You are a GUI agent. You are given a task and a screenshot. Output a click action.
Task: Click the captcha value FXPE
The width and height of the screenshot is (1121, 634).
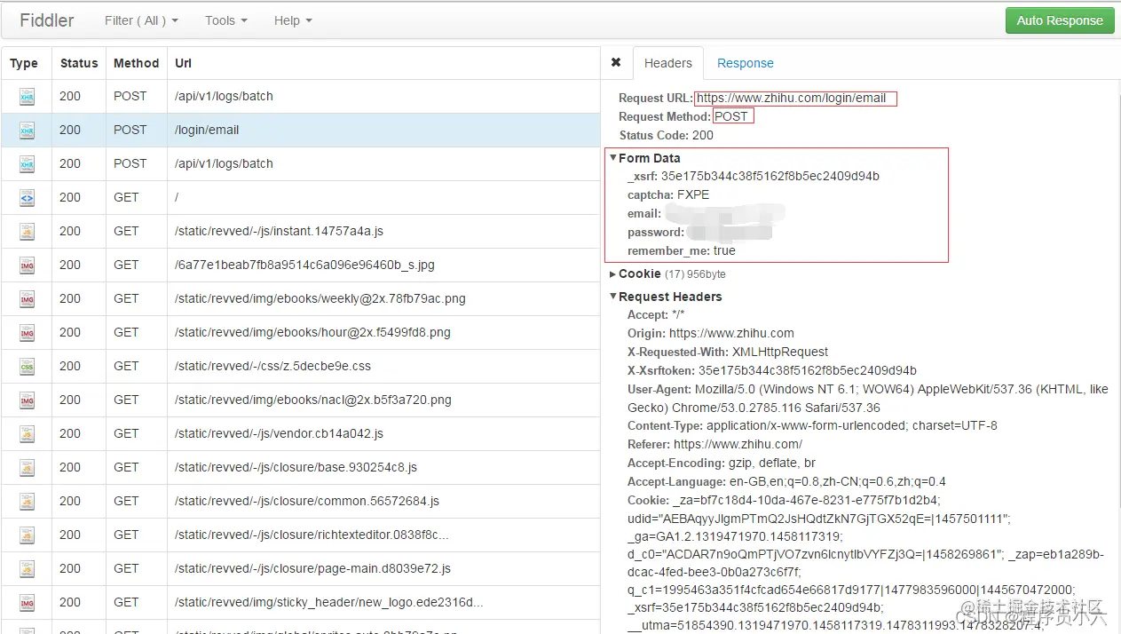693,194
